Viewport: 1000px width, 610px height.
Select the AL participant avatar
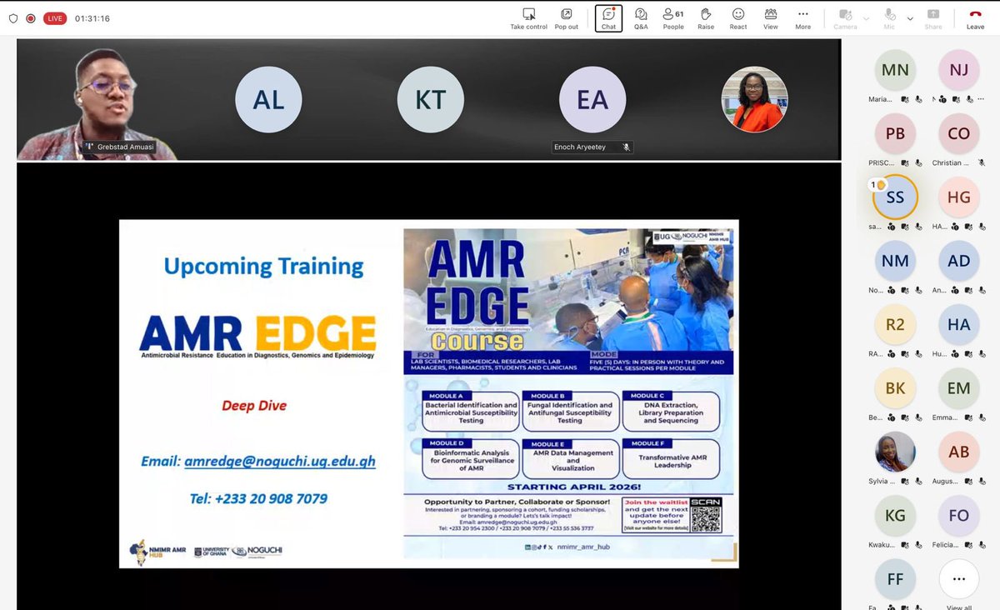268,100
